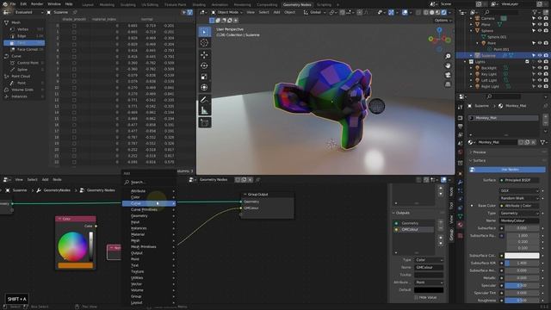Screen dimensions: 551x310
Task: Open output Type dropdown showing Color
Action: [429, 260]
